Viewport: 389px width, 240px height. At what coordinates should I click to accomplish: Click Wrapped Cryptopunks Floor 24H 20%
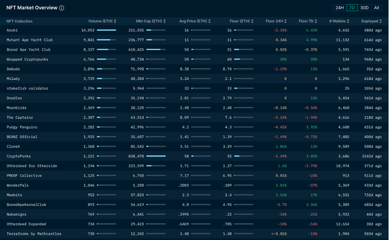283,59
